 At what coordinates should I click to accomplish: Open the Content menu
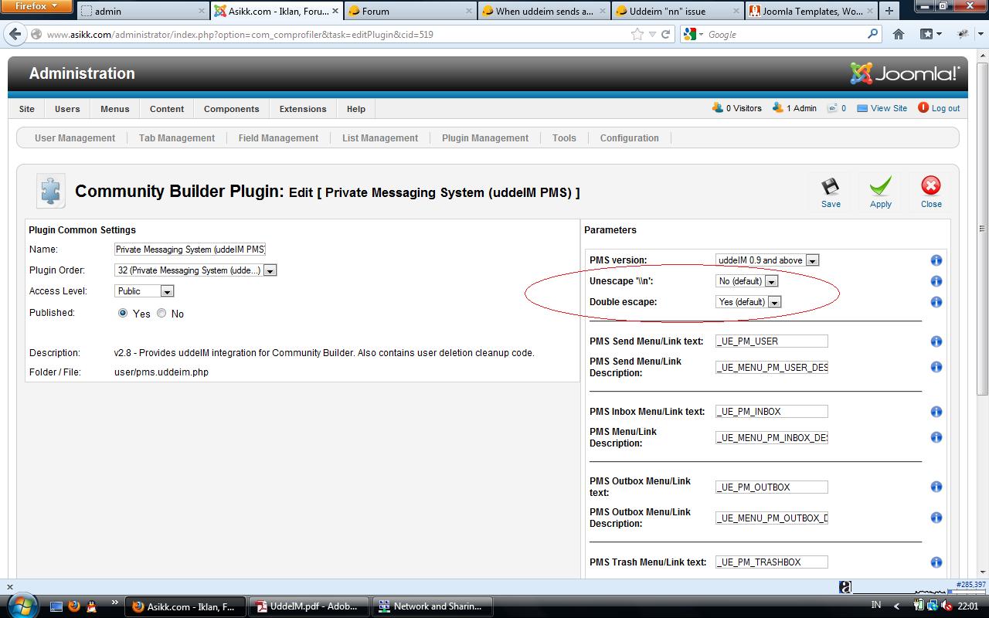click(167, 109)
